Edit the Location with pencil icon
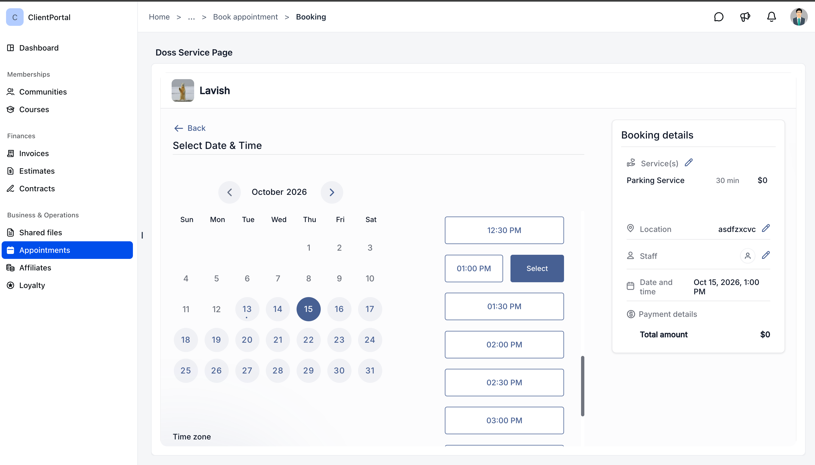Screen dimensions: 815x465 [766, 228]
